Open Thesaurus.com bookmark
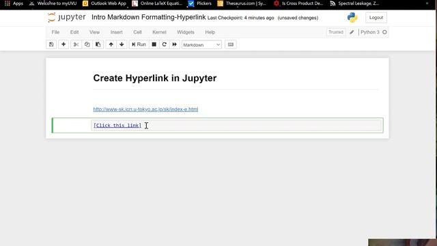The width and height of the screenshot is (437, 246). click(x=242, y=3)
